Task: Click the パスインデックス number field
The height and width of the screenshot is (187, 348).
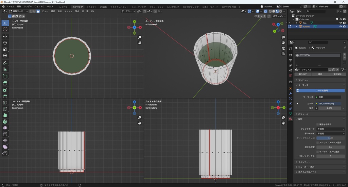Action: click(x=330, y=156)
